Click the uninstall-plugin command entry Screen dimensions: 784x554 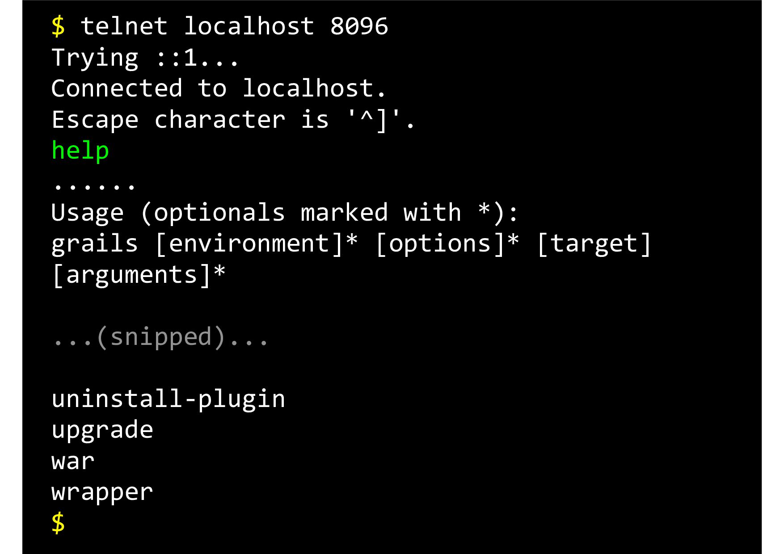click(168, 399)
